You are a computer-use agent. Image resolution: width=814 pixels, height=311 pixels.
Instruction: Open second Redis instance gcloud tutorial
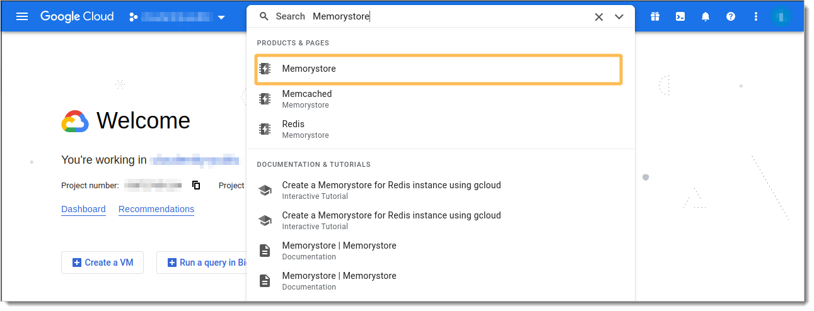click(x=440, y=220)
